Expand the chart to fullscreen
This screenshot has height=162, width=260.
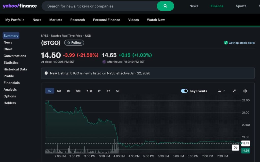coord(234,91)
